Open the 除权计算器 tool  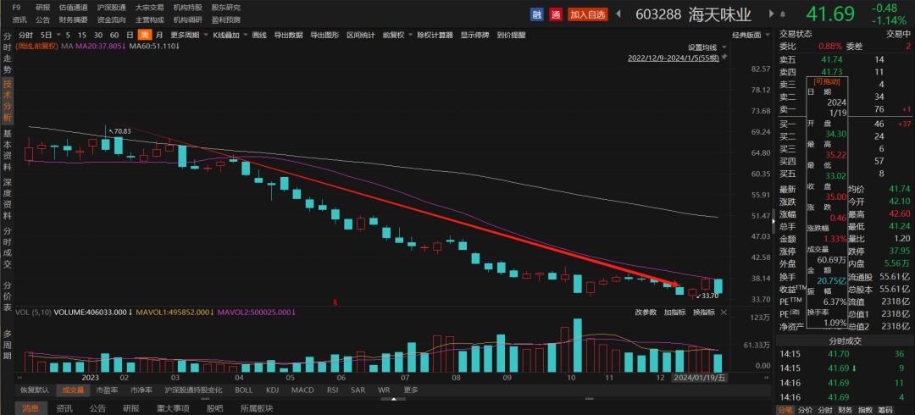pyautogui.click(x=435, y=35)
